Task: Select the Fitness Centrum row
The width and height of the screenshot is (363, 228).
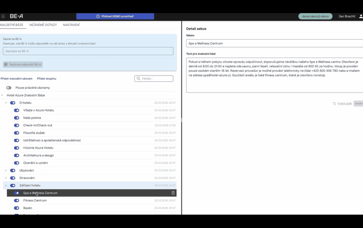Action: point(92,201)
